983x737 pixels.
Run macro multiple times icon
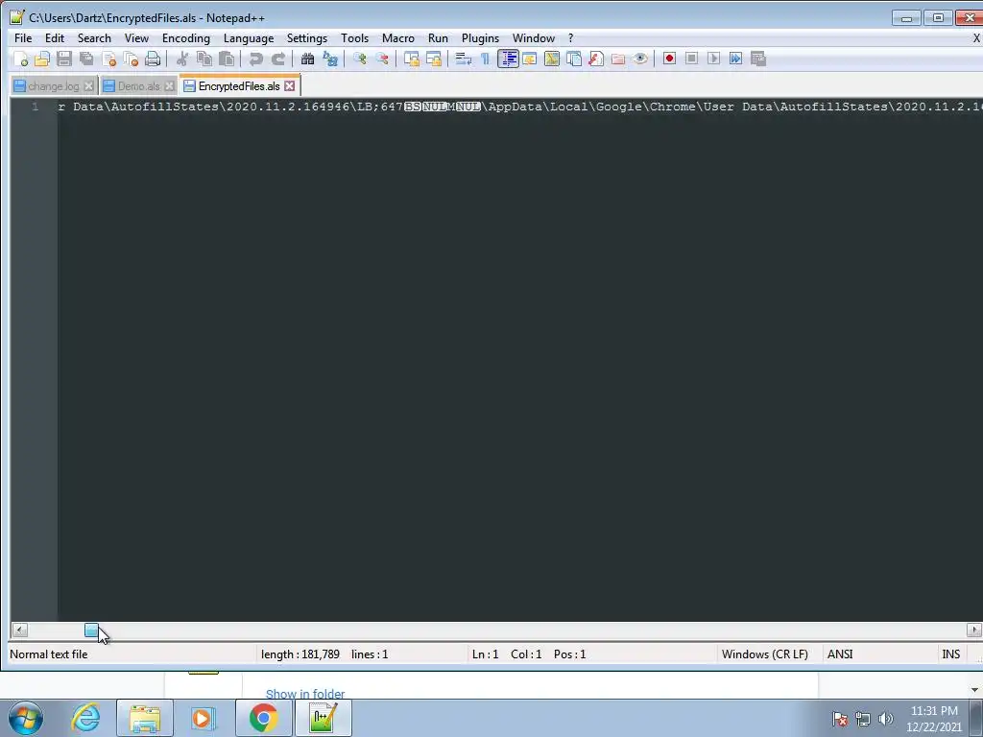(736, 59)
